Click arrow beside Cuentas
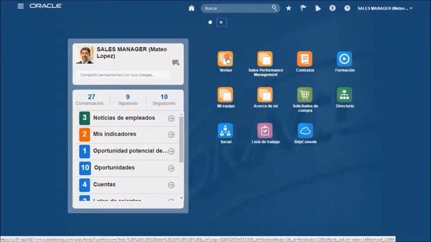 tap(171, 185)
